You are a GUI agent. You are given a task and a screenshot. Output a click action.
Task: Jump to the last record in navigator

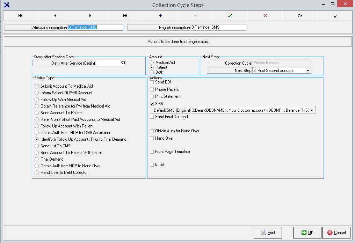point(125,16)
